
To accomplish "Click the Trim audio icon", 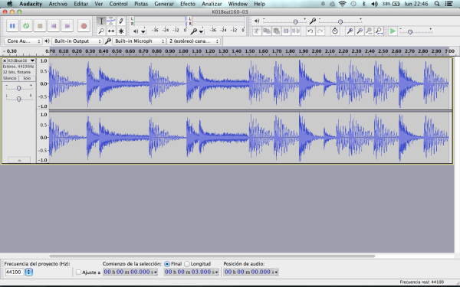I will click(286, 31).
